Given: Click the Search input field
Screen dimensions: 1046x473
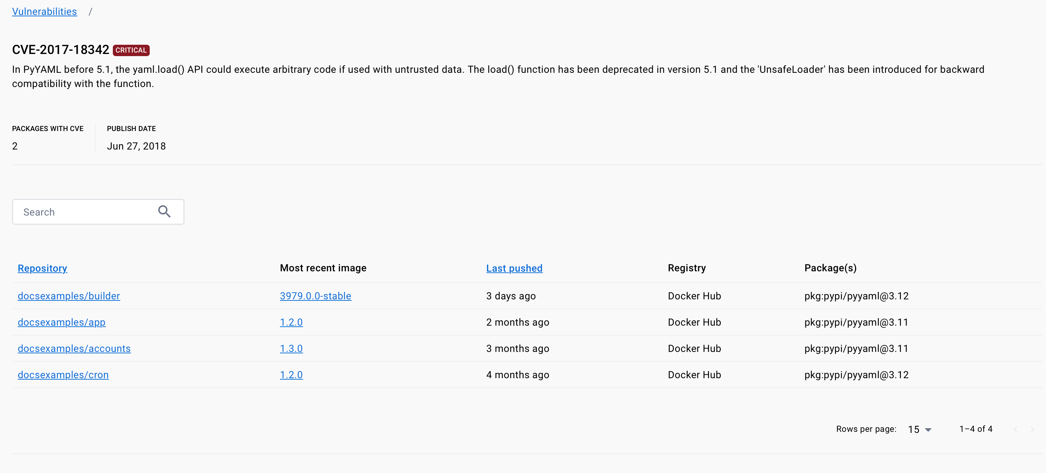Looking at the screenshot, I should click(98, 212).
